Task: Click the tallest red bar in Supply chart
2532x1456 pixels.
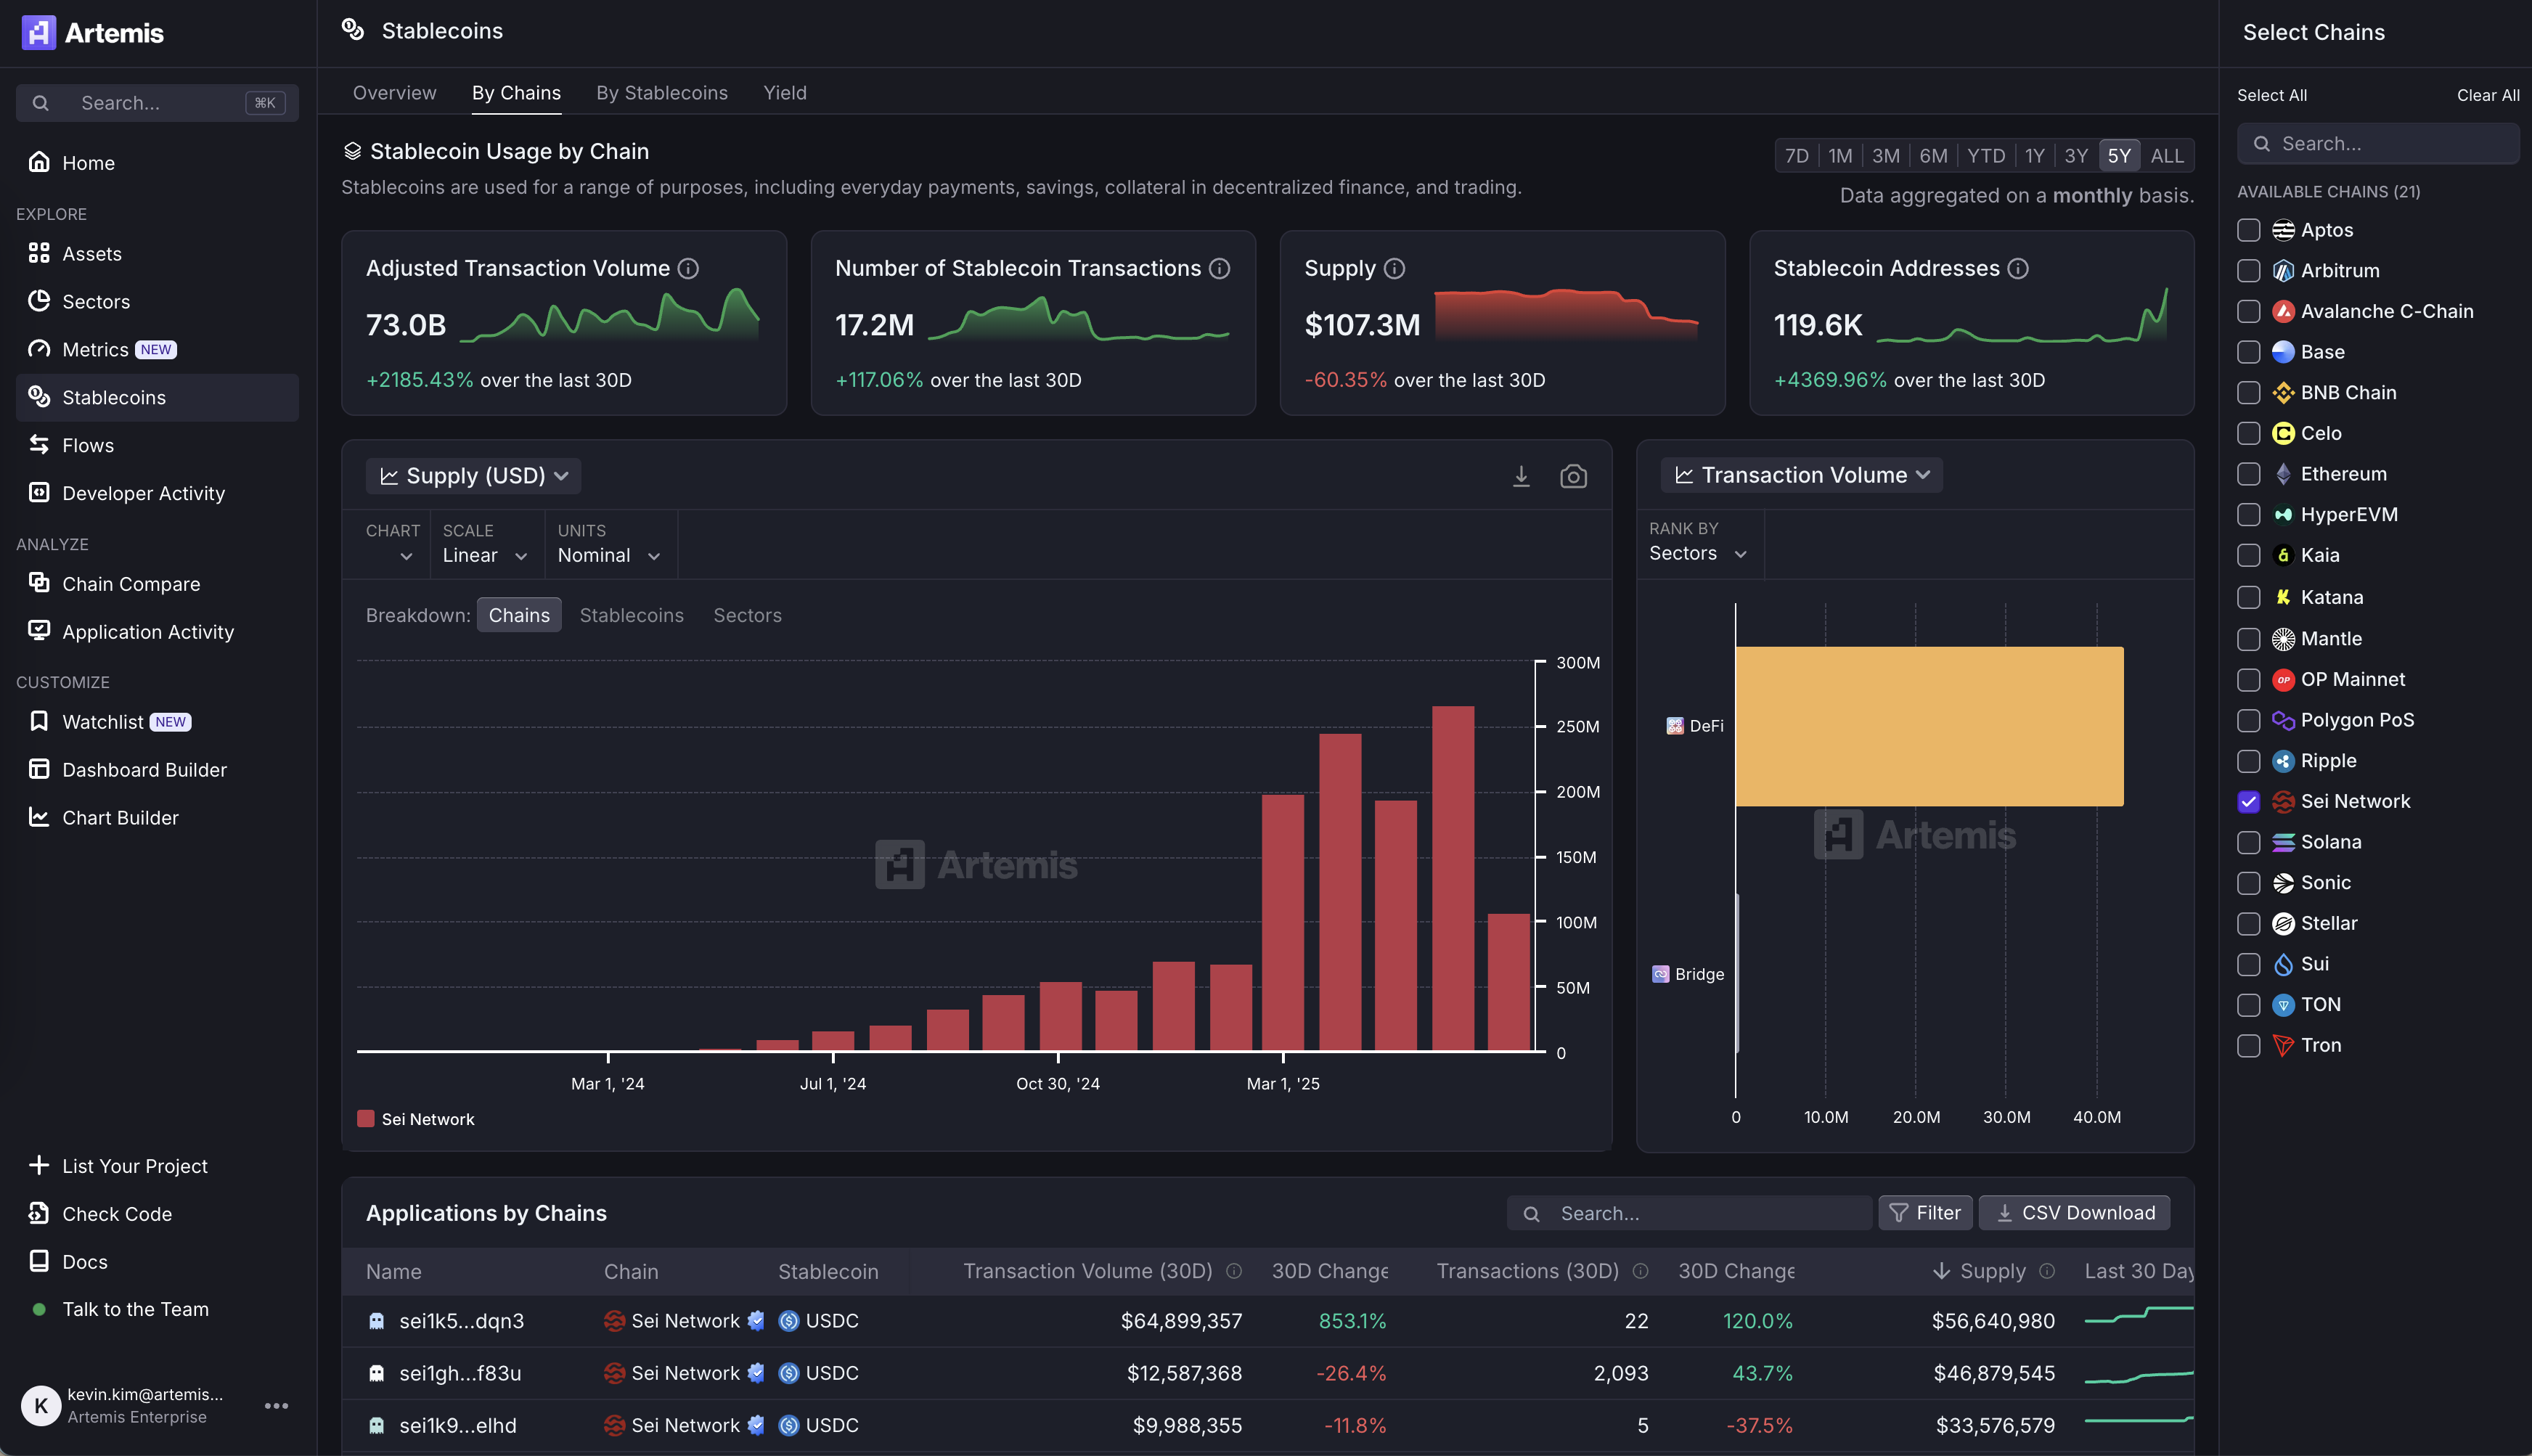Action: [1453, 878]
